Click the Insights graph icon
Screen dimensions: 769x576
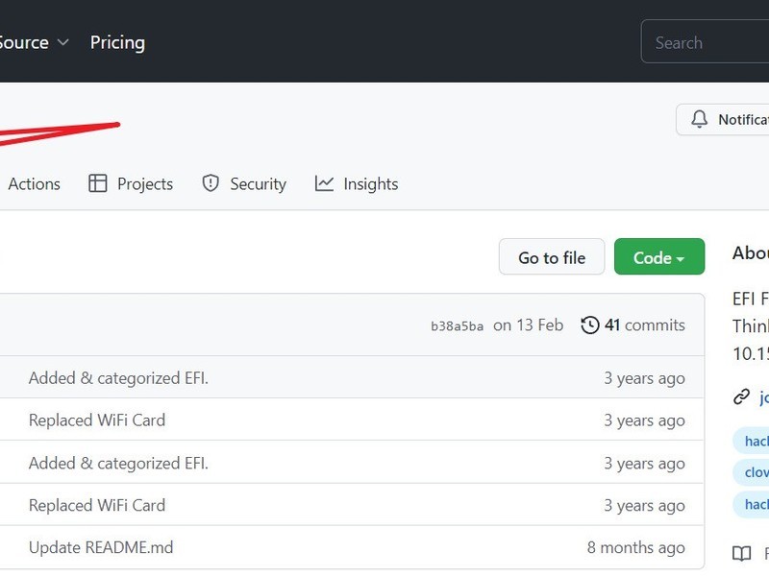324,183
